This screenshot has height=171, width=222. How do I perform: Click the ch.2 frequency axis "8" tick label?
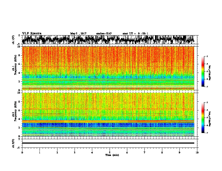tap(20, 102)
